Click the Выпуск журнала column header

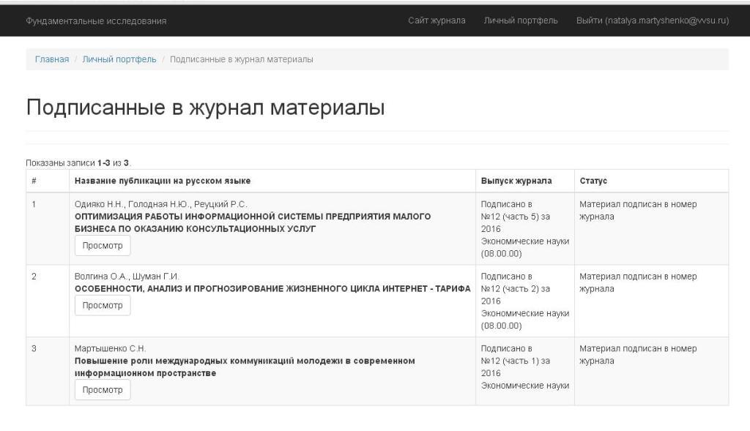[516, 181]
